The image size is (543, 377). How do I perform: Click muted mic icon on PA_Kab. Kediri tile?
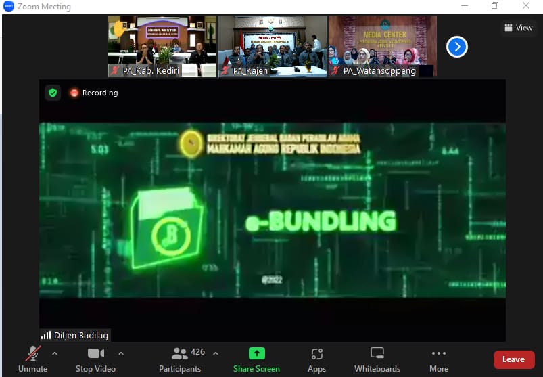tap(115, 70)
